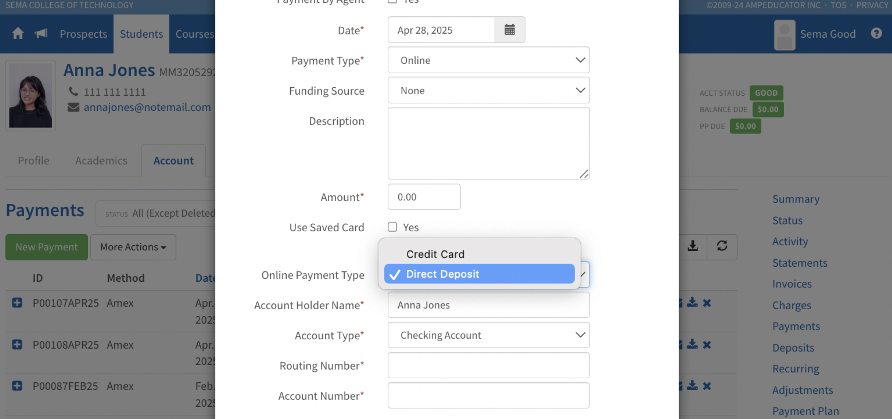Enable the Use Saved Card checkbox
Screen dimensions: 892x419
pos(392,227)
